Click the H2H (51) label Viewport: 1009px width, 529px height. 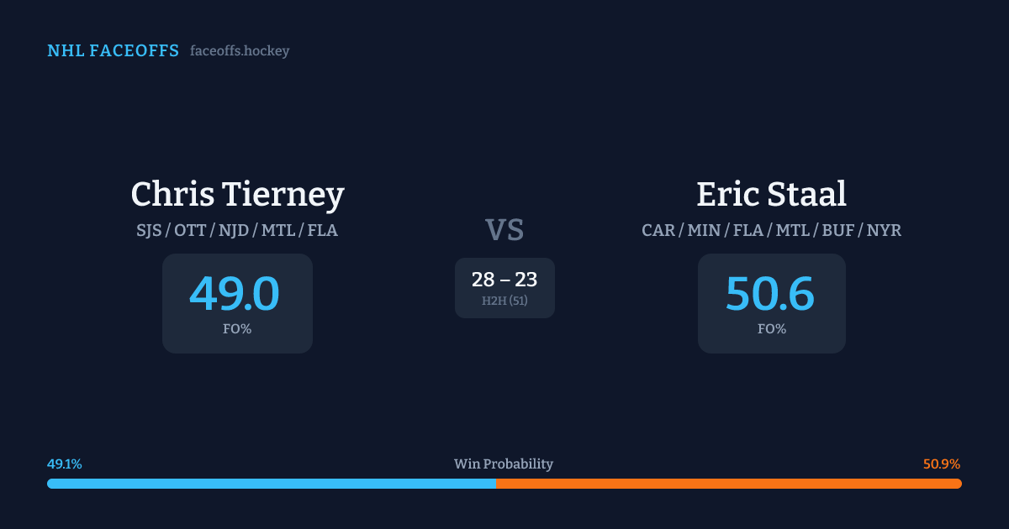tap(504, 301)
